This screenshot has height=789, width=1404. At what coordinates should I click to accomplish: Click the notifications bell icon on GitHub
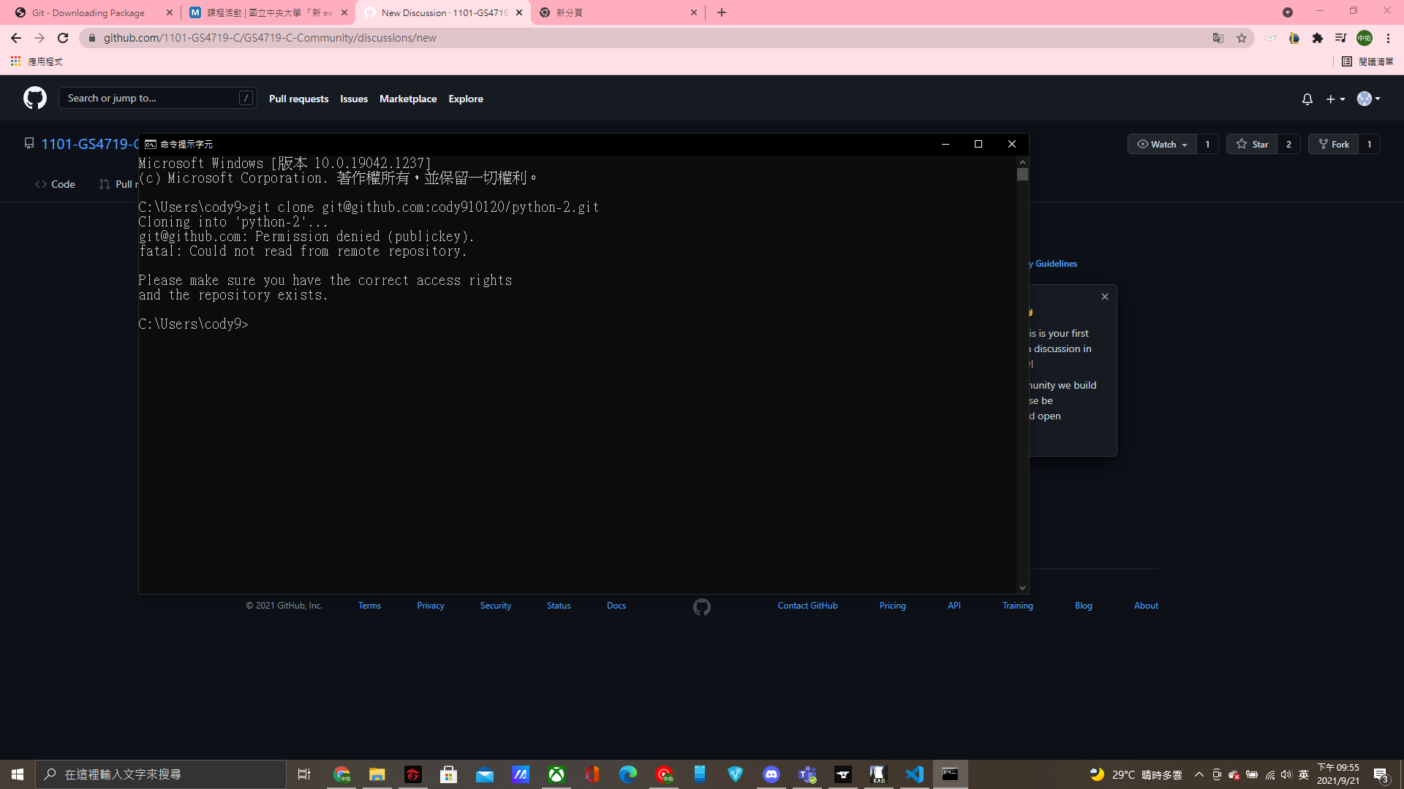[x=1307, y=99]
